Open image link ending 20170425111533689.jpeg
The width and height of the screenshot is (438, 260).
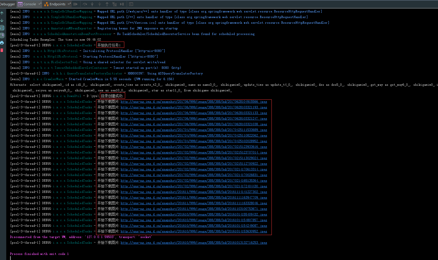point(194,130)
